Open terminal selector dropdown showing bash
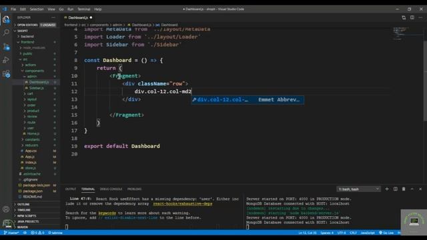The image size is (427, 240). 358,189
